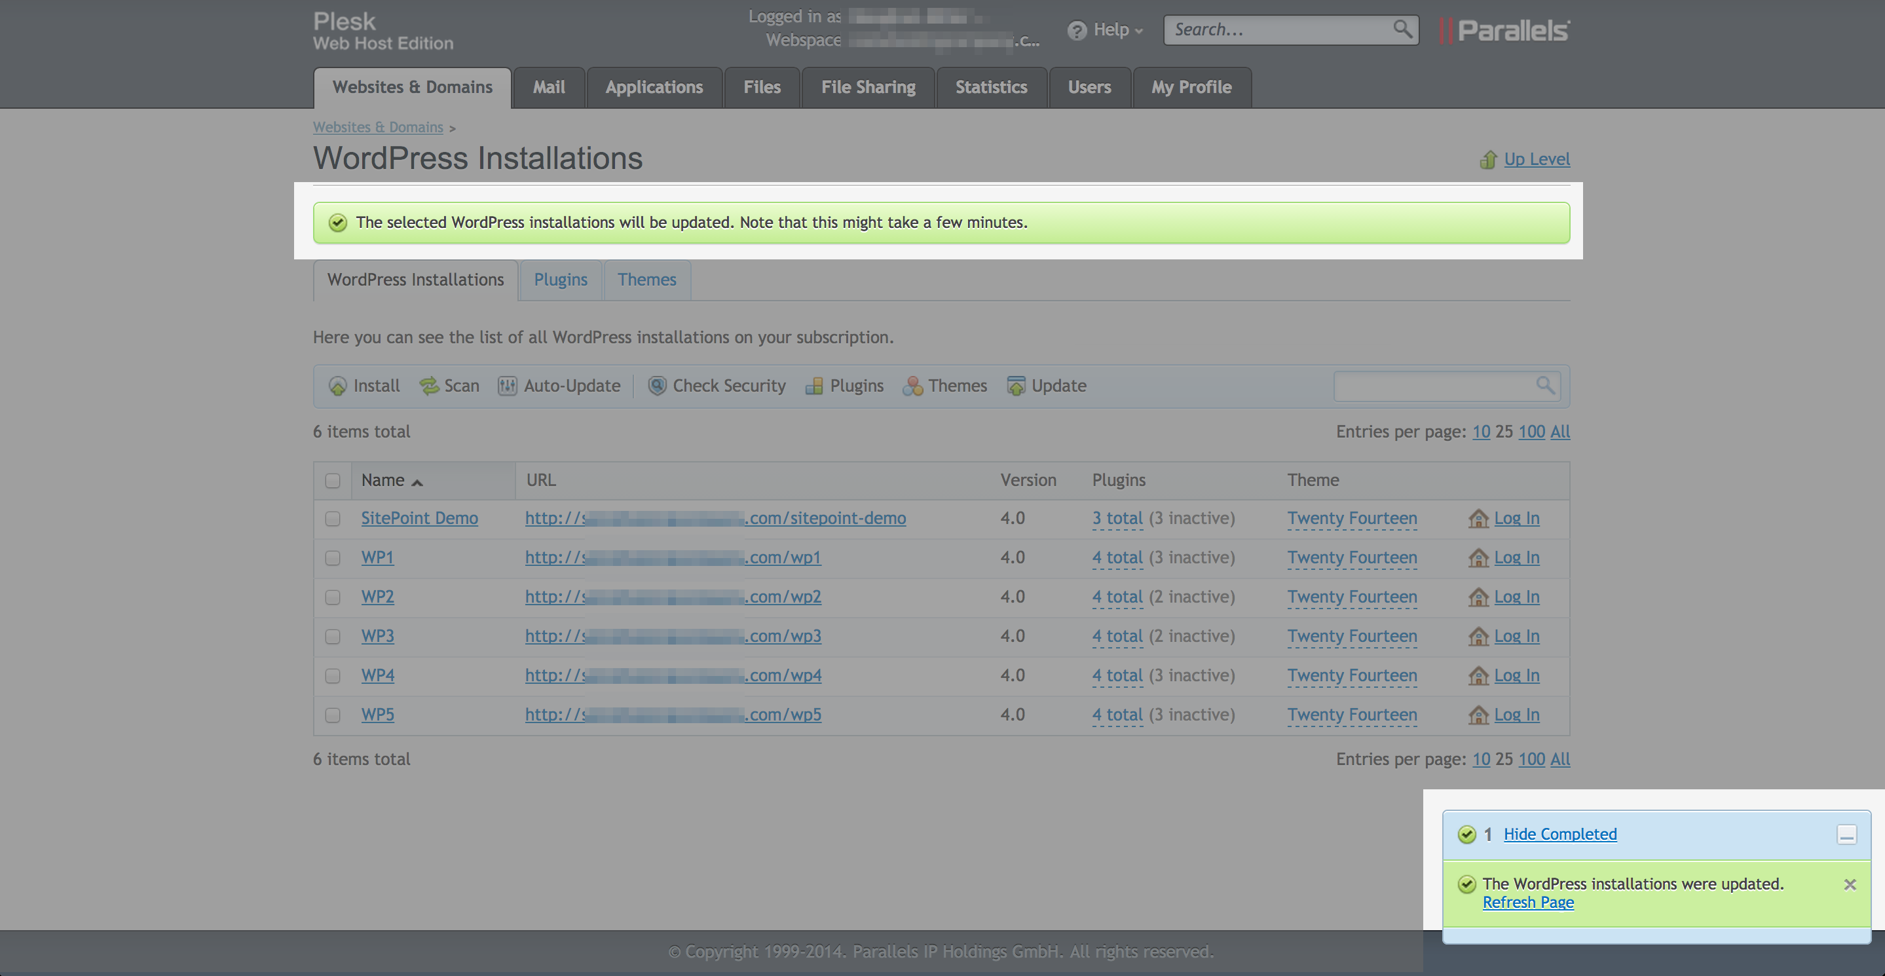Screen dimensions: 1885x976
Task: Open the WP5 wp5 URL link
Action: pyautogui.click(x=673, y=715)
